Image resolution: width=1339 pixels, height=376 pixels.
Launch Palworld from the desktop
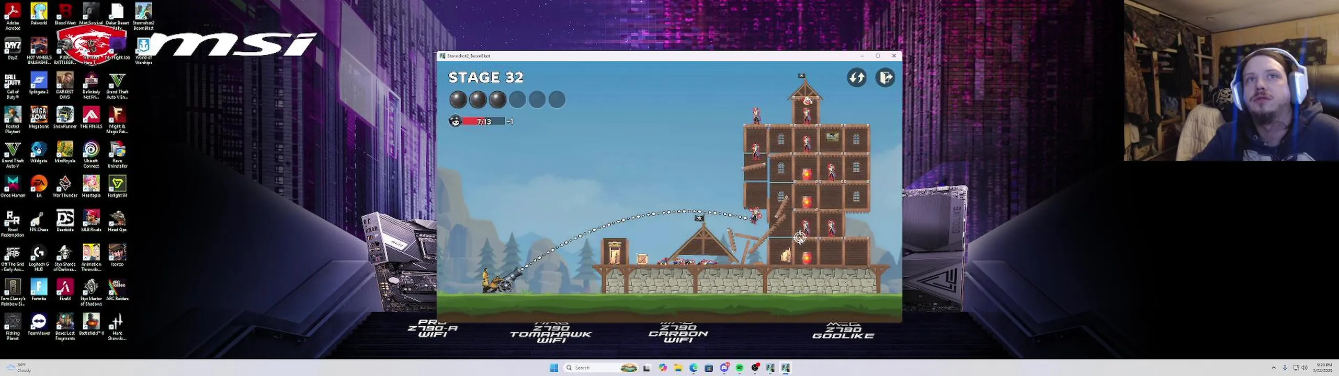tap(39, 14)
